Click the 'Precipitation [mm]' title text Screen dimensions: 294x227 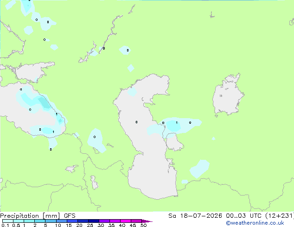coord(30,216)
